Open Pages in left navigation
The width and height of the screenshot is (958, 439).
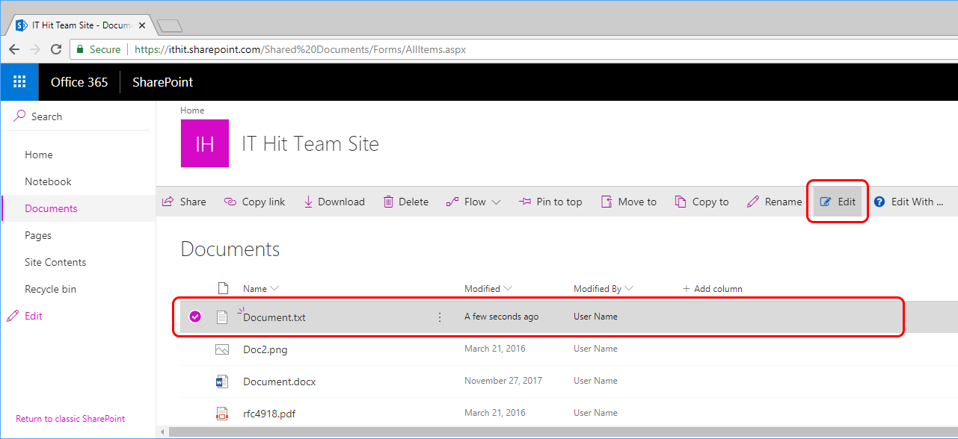38,235
